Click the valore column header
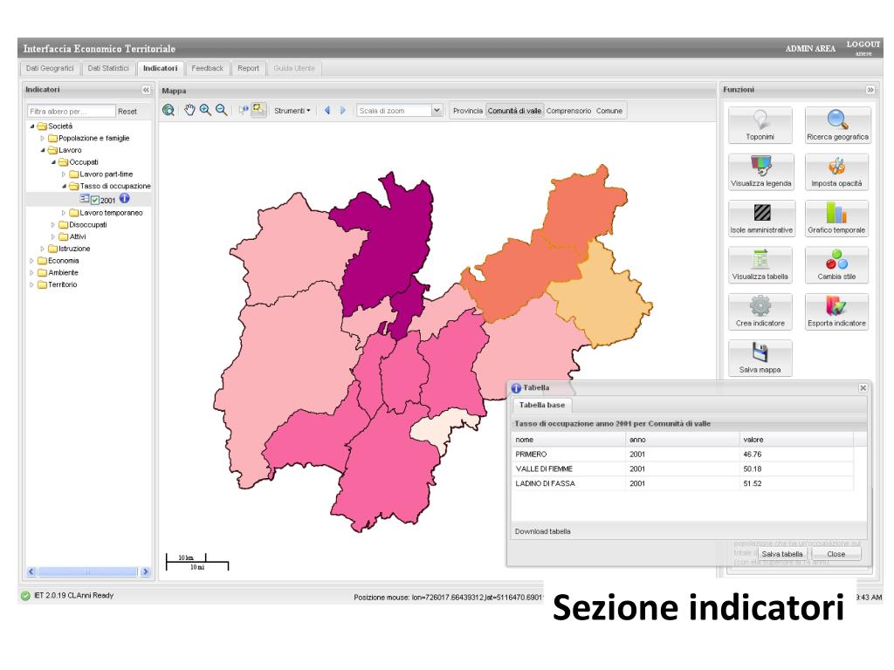Screen dimensions: 894x670 click(x=796, y=440)
